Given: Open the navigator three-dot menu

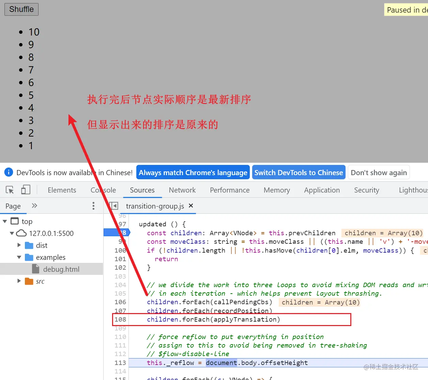Looking at the screenshot, I should (x=93, y=206).
